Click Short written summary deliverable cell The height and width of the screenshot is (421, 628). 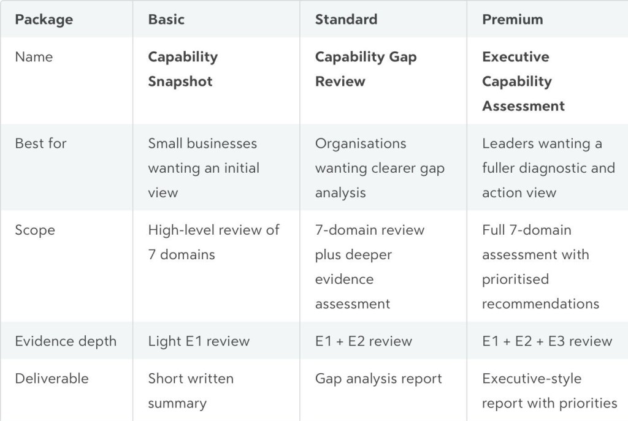coord(191,390)
